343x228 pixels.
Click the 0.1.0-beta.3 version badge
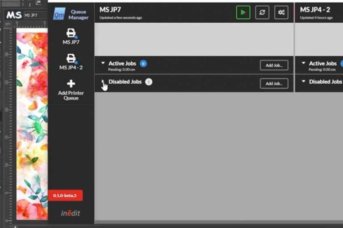point(65,195)
